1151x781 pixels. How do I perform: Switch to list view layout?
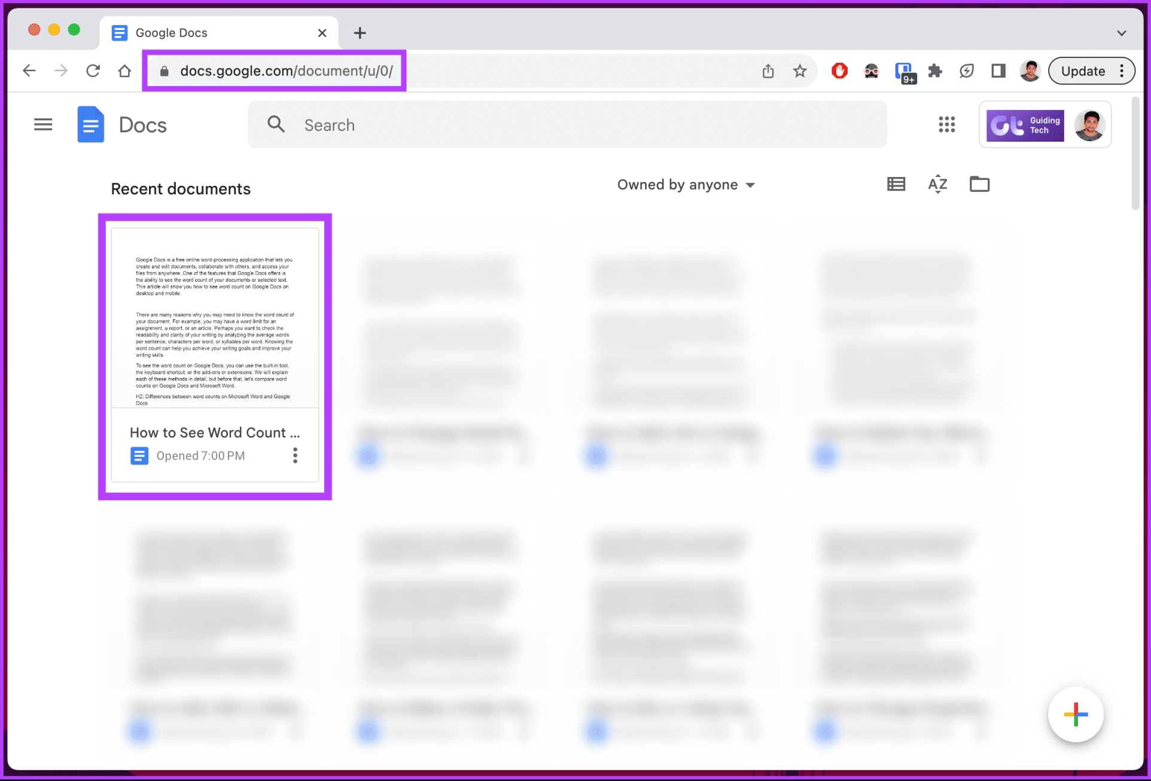(896, 184)
